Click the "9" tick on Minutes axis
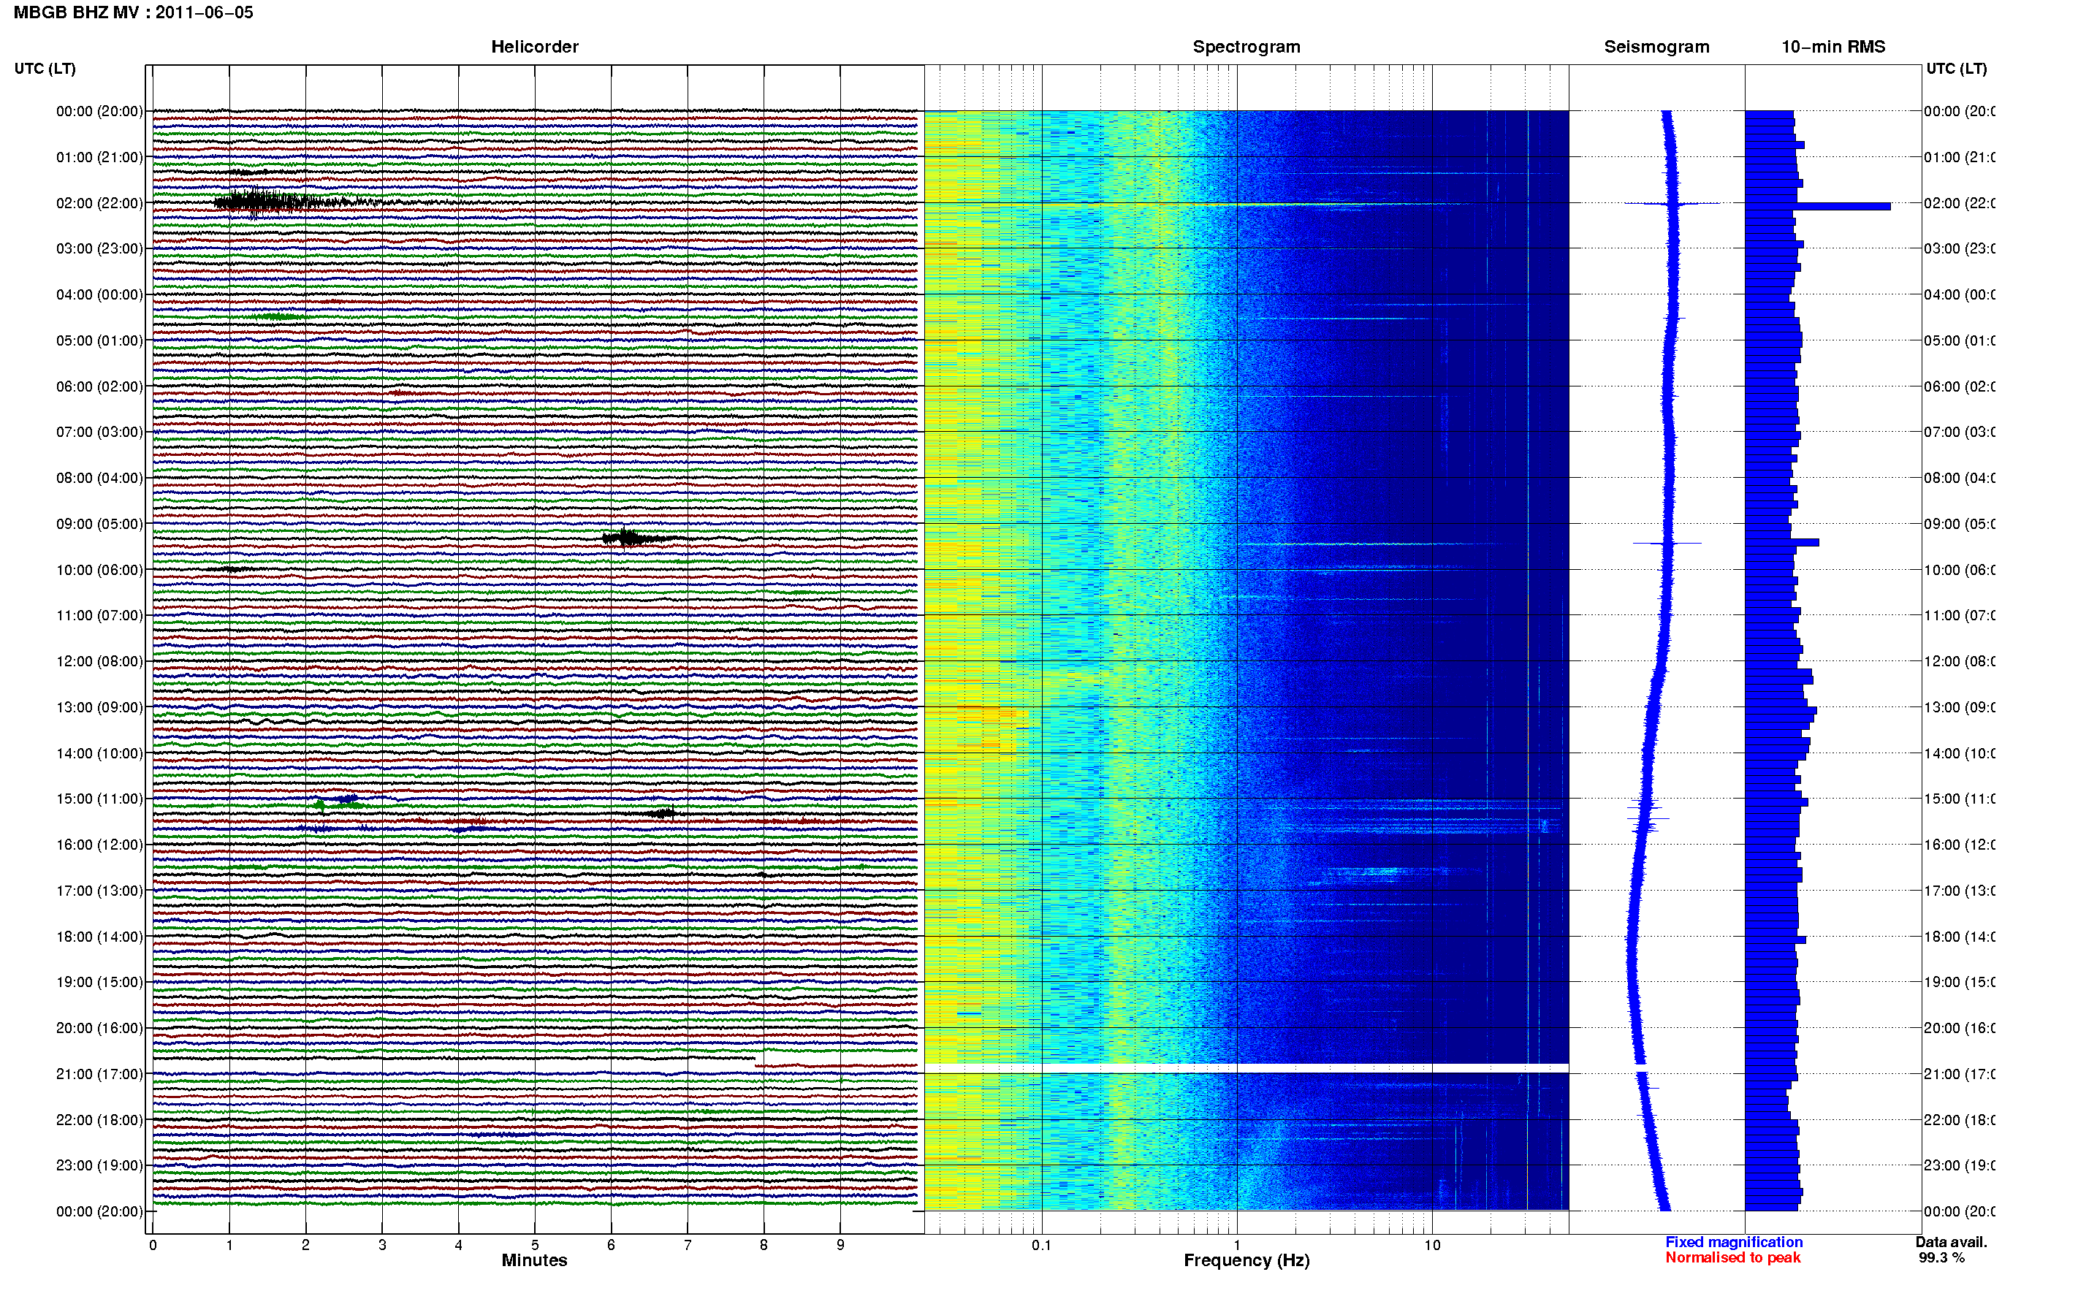Image resolution: width=2078 pixels, height=1299 pixels. (840, 1245)
